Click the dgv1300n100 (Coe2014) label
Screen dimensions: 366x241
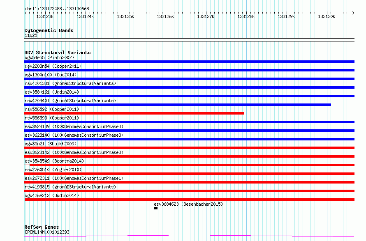(x=51, y=75)
